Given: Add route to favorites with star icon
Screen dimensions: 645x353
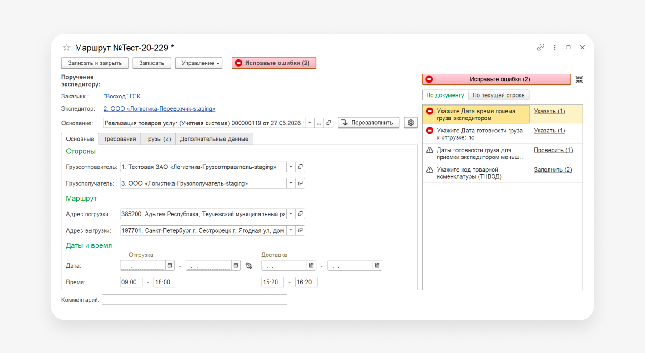Looking at the screenshot, I should point(66,48).
